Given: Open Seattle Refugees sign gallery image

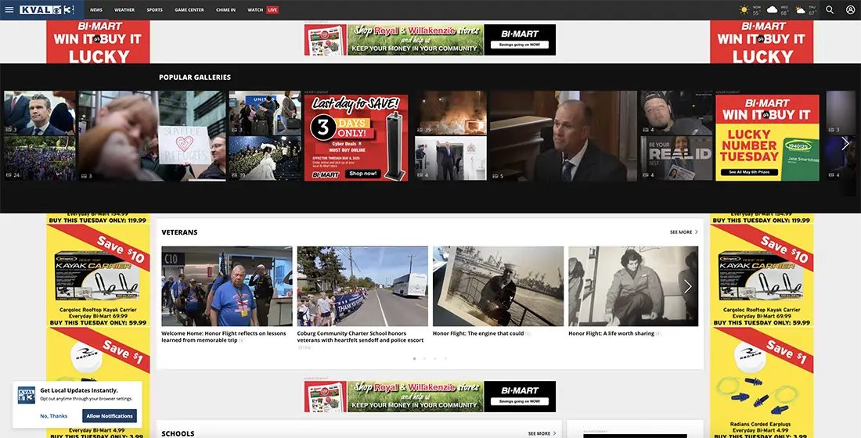Looking at the screenshot, I should coord(152,136).
